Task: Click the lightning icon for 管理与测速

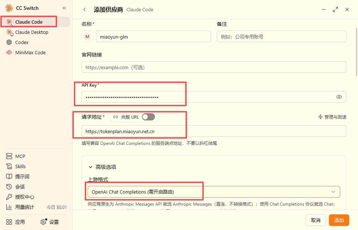Action: [x=321, y=117]
